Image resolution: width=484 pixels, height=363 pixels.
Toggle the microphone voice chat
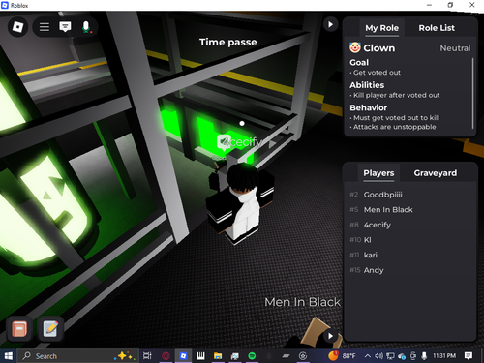86,27
